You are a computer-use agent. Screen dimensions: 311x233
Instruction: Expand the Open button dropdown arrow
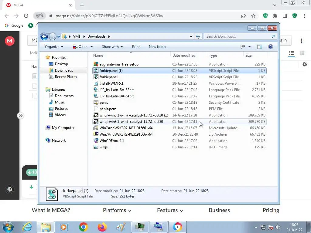91,47
